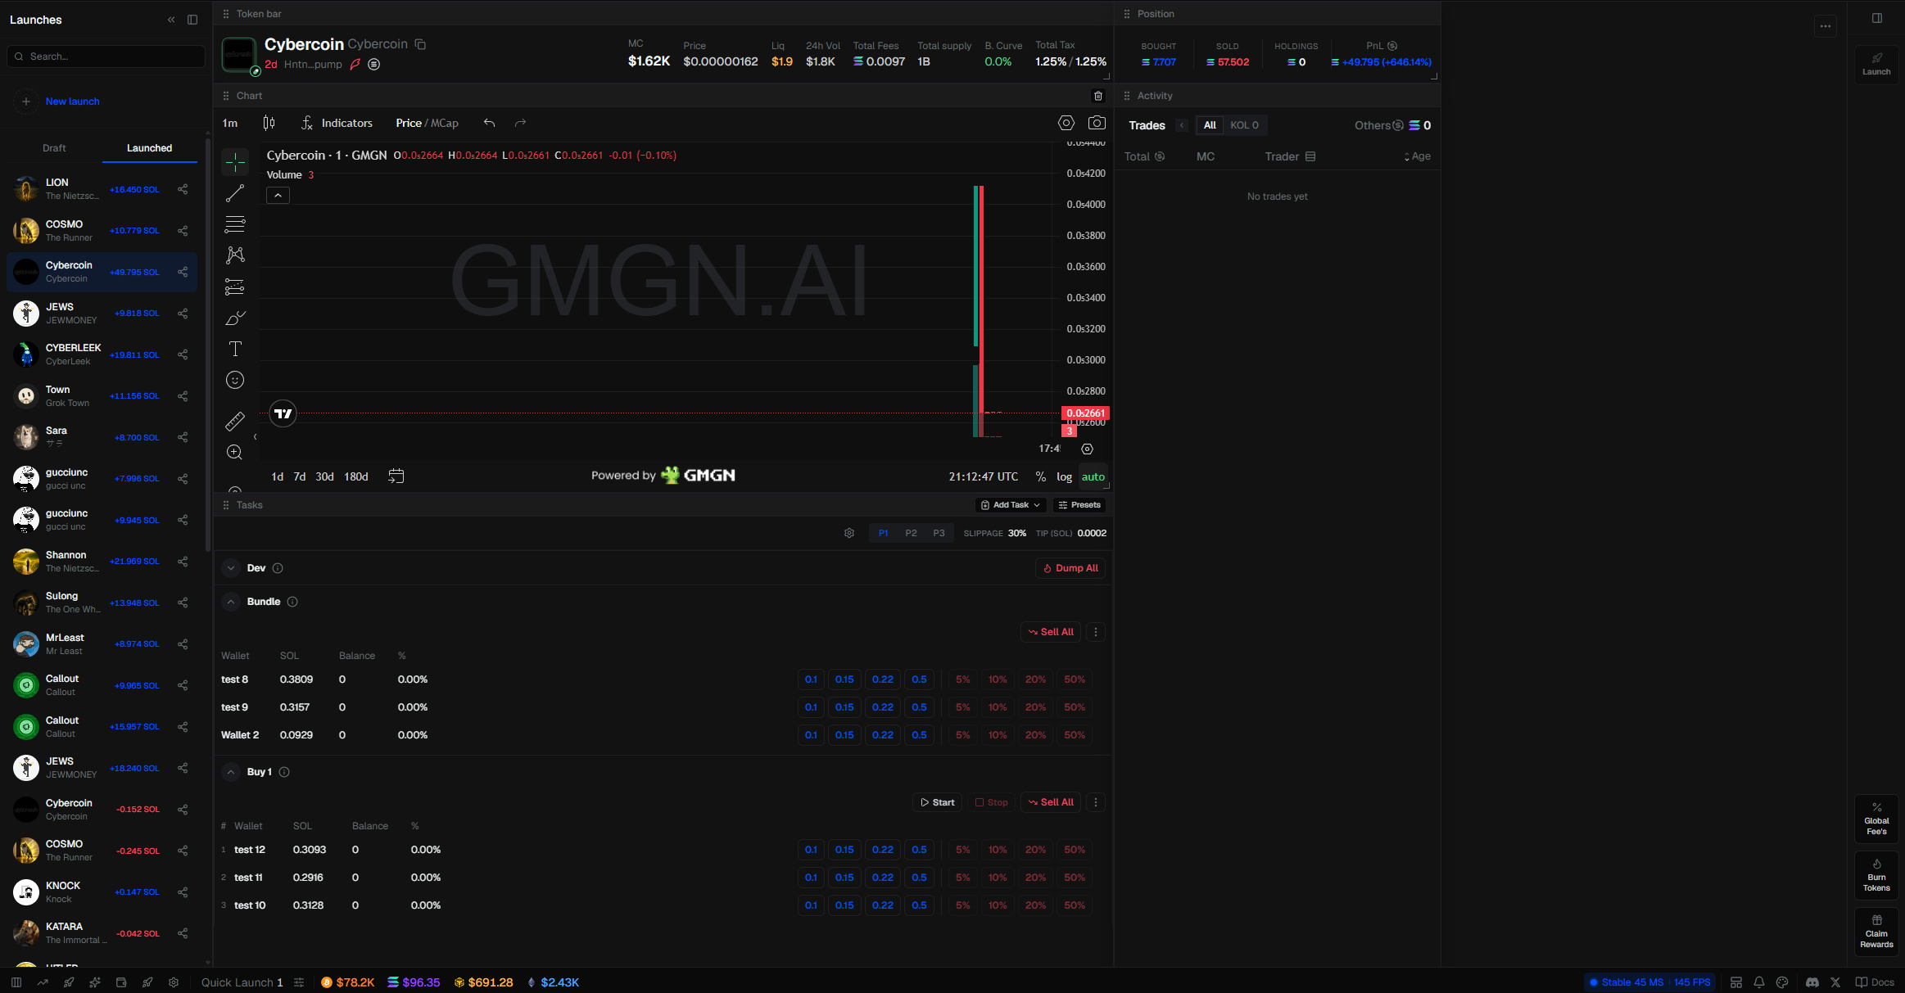1905x993 pixels.
Task: Switch to the Launched tab
Action: 149,148
